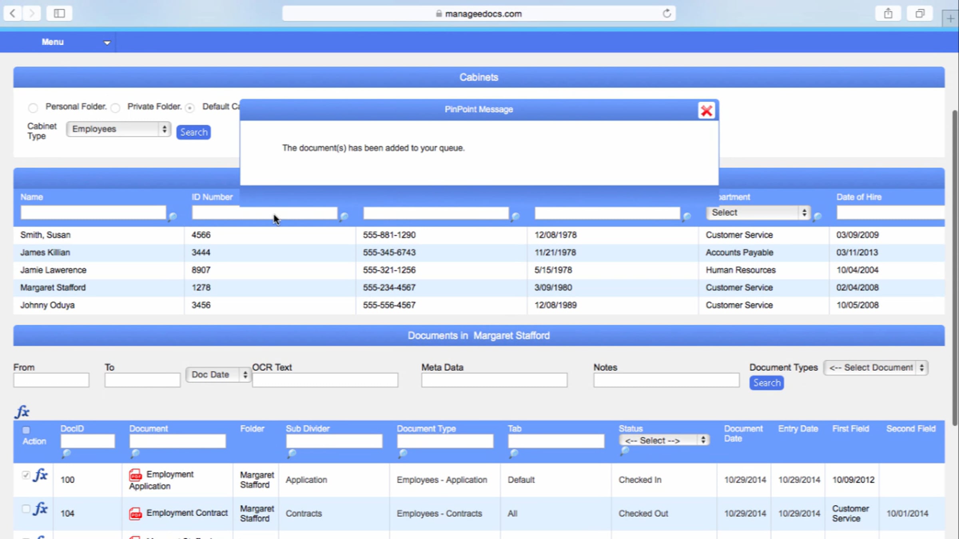Select the Jamie Lawerence row
This screenshot has width=959, height=539.
point(479,270)
